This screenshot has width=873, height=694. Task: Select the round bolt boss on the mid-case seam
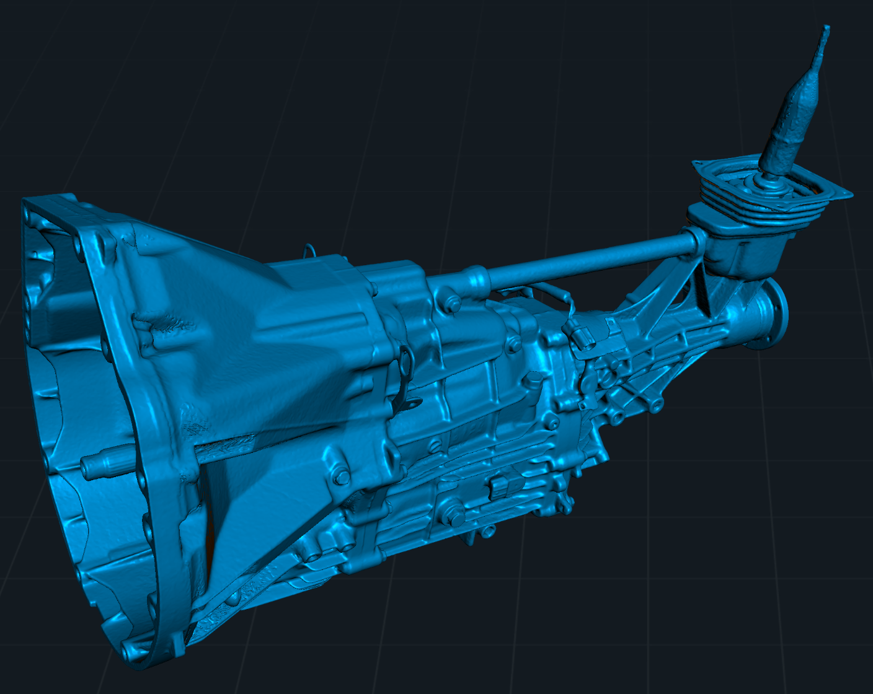[x=342, y=477]
